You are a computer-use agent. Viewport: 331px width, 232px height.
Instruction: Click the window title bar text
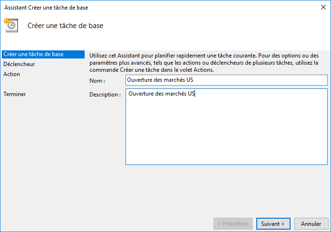(46, 8)
